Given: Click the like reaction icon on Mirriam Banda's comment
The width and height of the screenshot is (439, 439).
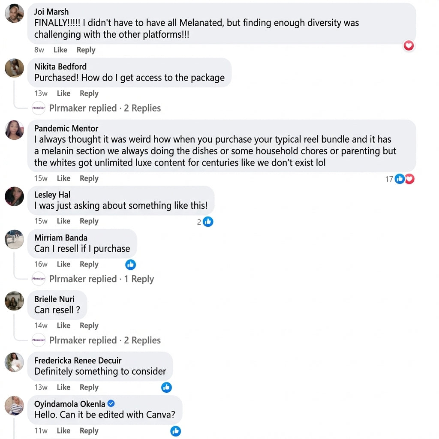Looking at the screenshot, I should (x=131, y=265).
